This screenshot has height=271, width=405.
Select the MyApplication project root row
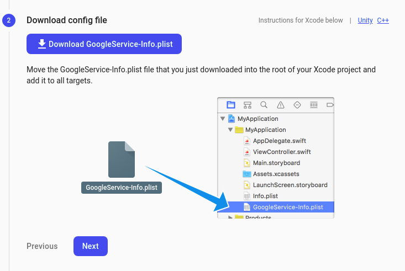276,119
